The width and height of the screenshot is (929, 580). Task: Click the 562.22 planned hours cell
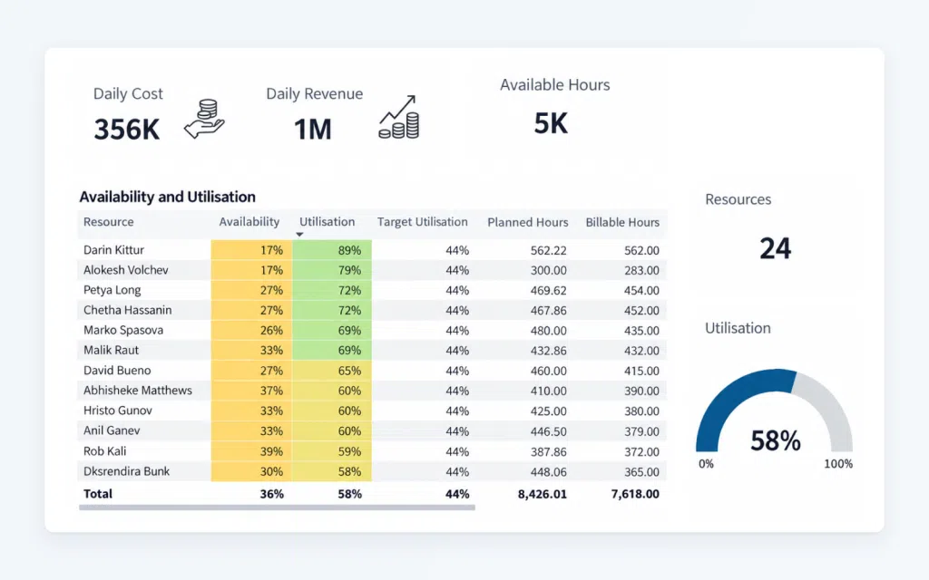click(x=548, y=250)
